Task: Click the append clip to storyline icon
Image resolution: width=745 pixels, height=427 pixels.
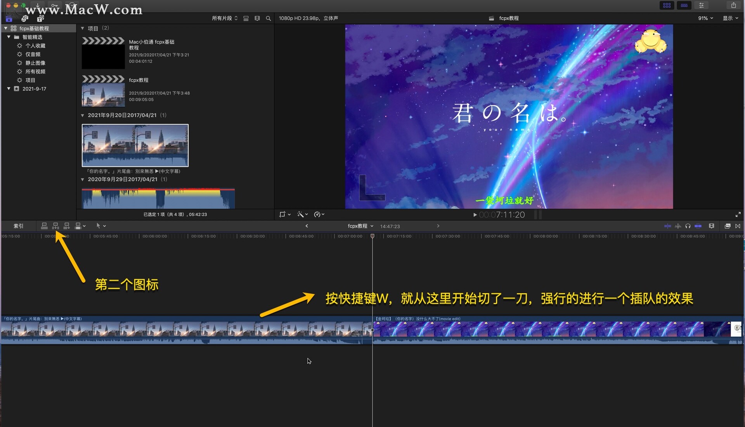Action: pos(67,226)
